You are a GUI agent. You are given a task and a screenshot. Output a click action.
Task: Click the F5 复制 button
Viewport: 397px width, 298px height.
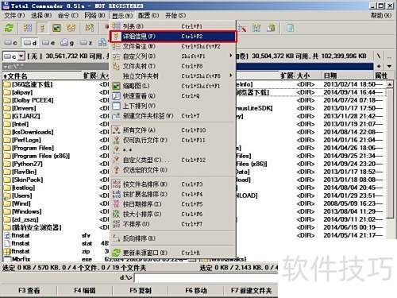tap(141, 291)
